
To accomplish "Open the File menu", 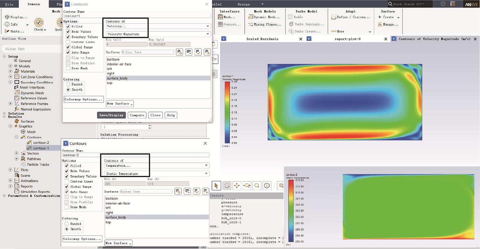I will pyautogui.click(x=9, y=4).
